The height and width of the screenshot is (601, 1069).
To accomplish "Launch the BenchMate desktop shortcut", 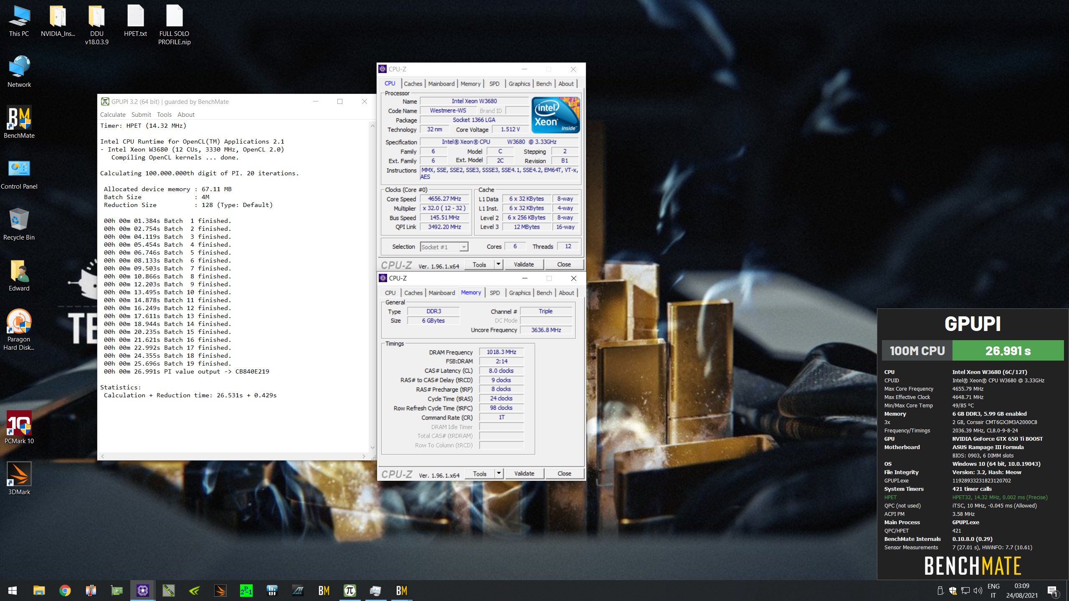I will click(x=19, y=122).
